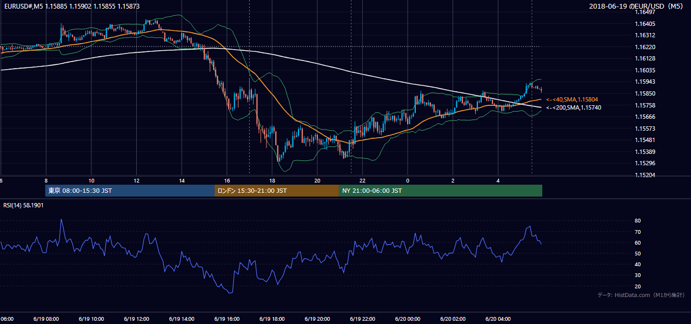Click price axis label 1.15666
The image size is (691, 324).
point(645,117)
